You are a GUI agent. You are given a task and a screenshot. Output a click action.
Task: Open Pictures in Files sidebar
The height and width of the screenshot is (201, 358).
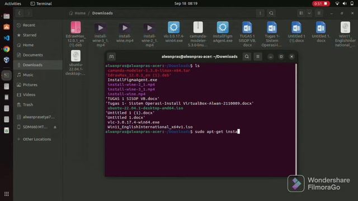[37, 85]
